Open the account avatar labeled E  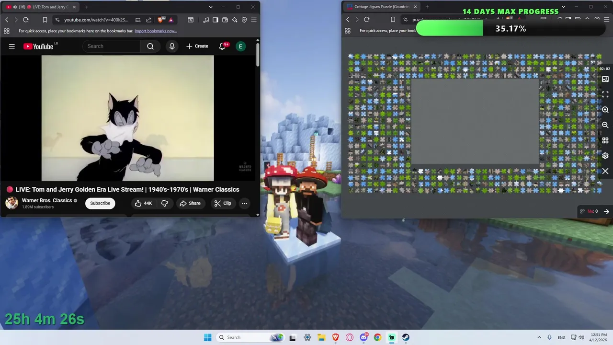coord(240,46)
